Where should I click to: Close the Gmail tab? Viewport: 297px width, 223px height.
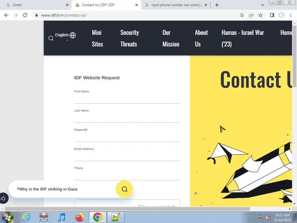pos(67,5)
